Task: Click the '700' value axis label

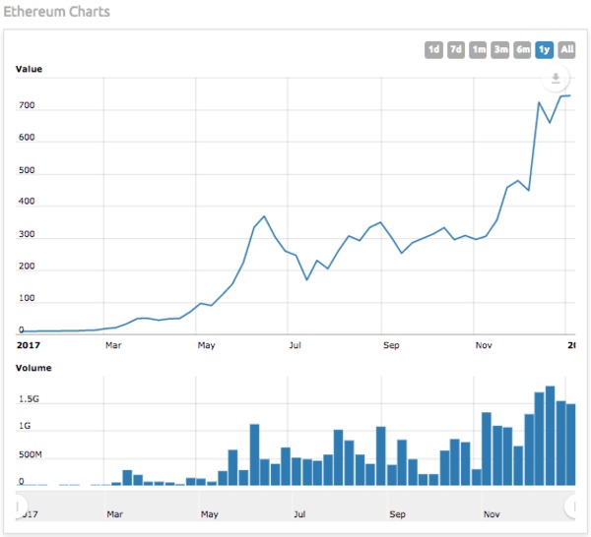Action: coord(27,105)
